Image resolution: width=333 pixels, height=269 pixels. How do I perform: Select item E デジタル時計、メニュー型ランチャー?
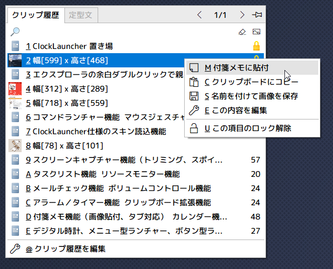coord(136,231)
